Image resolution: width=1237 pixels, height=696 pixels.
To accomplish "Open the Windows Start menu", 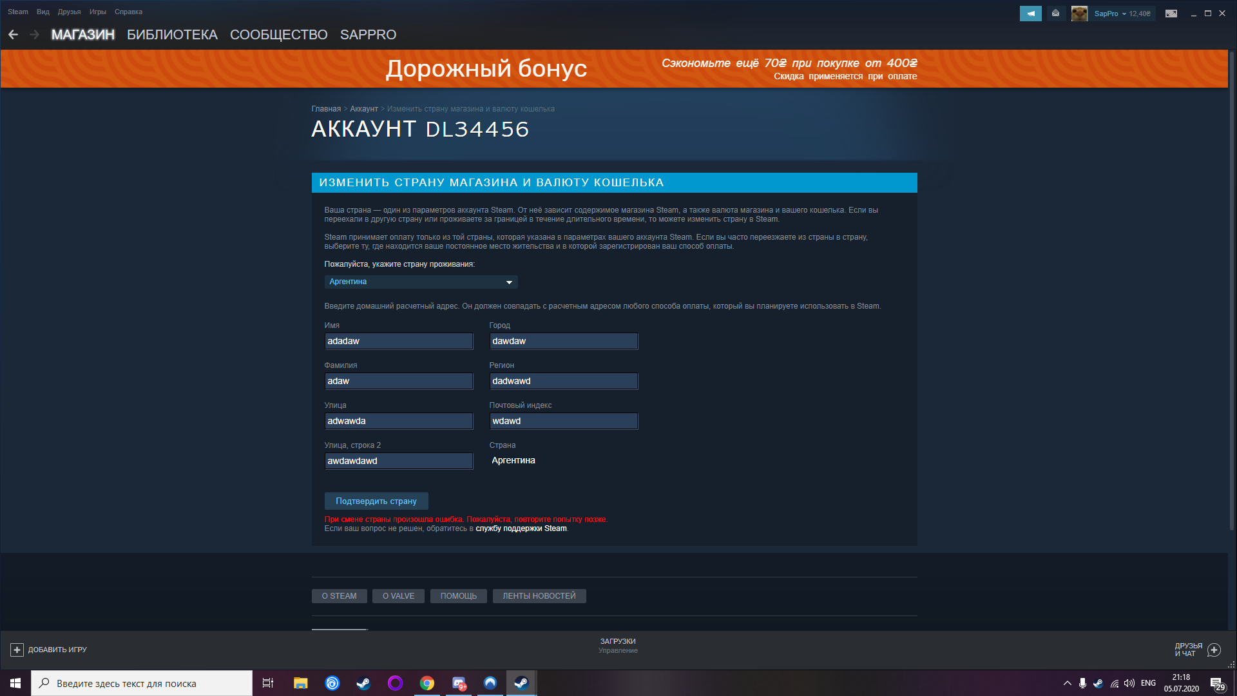I will (x=15, y=683).
